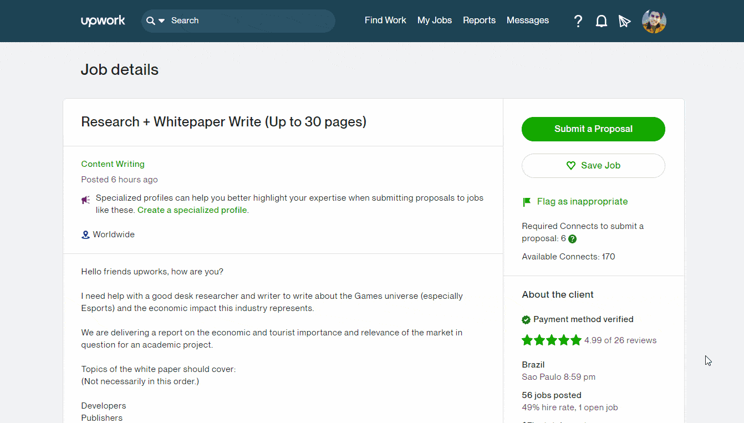Click 49% hire rate, 1 open job text
The width and height of the screenshot is (744, 423).
tap(570, 407)
